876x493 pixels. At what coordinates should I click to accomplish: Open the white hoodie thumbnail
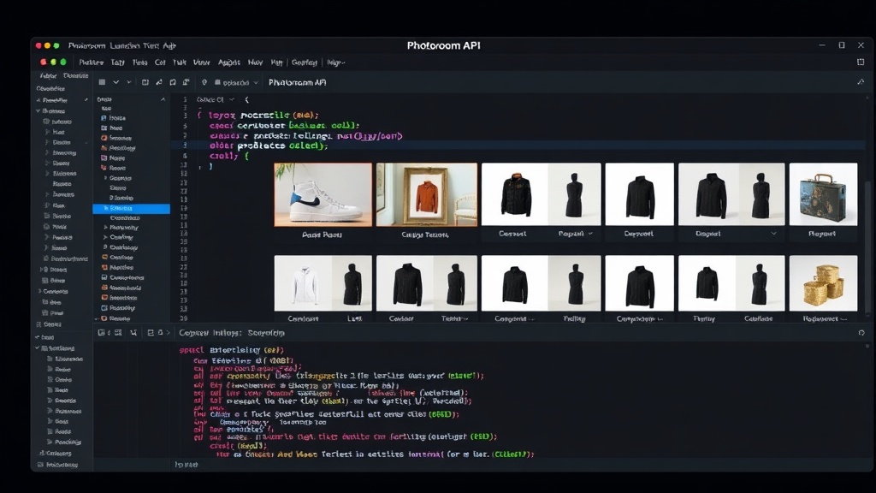coord(303,282)
